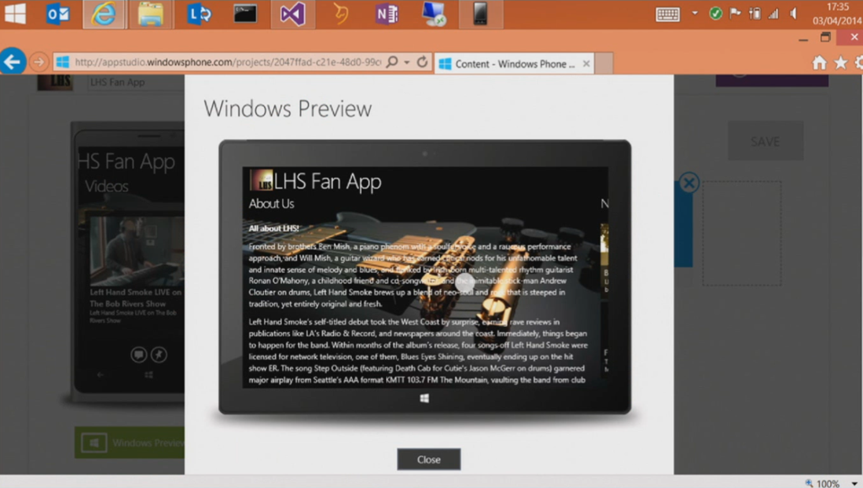863x488 pixels.
Task: Click the phone preview Windows button
Action: (148, 375)
